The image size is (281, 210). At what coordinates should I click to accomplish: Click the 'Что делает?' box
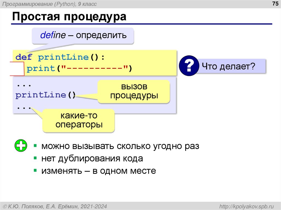click(232, 66)
